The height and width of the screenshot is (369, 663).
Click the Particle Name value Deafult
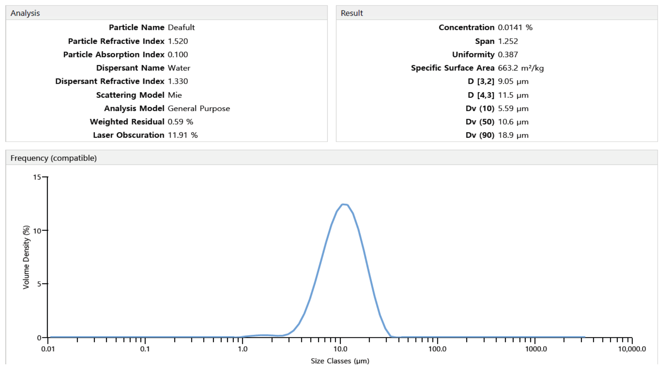pos(181,28)
